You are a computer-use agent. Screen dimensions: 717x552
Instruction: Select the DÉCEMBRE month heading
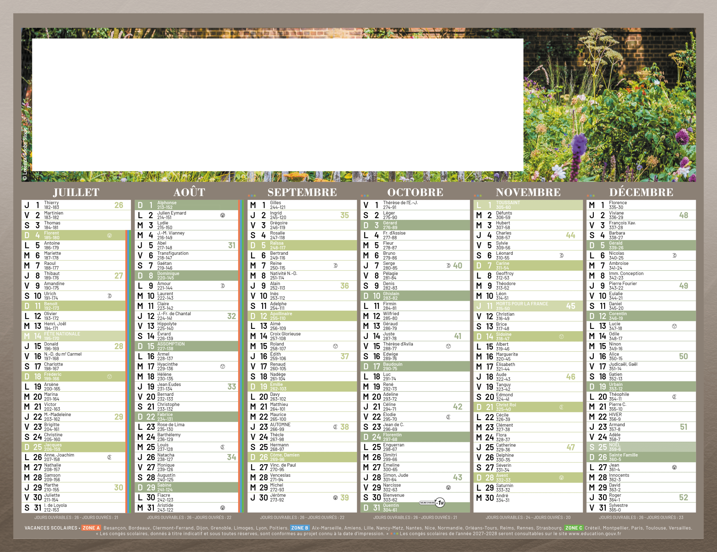pos(641,192)
